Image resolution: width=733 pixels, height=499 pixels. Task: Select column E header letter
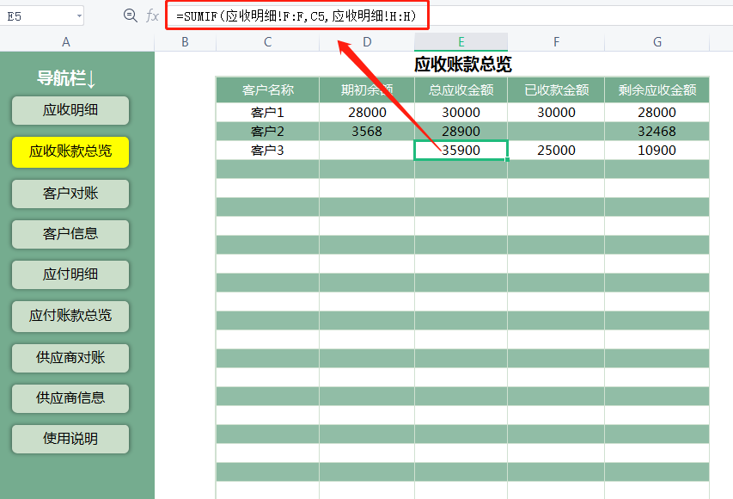461,40
